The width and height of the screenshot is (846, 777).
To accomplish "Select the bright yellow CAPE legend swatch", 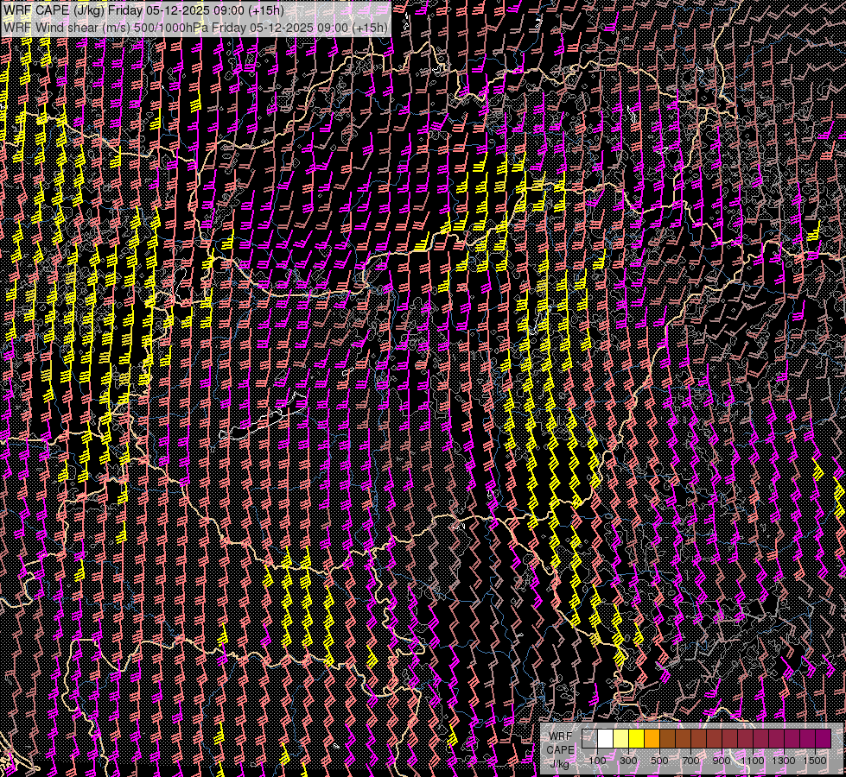I will (x=636, y=738).
